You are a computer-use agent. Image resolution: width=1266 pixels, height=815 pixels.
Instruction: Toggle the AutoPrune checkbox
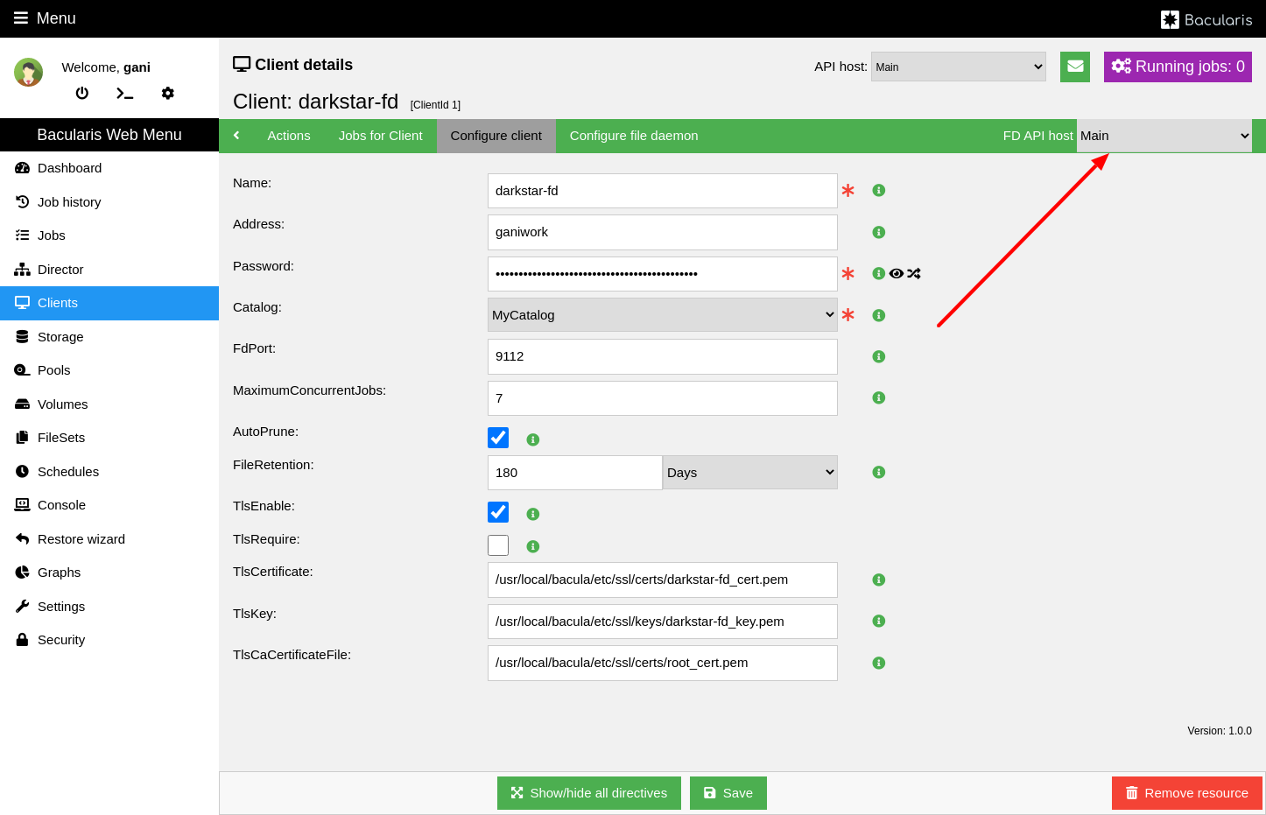498,438
